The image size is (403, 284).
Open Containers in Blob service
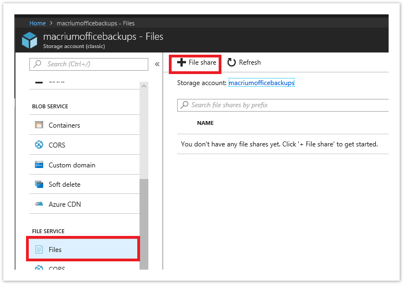84,125
